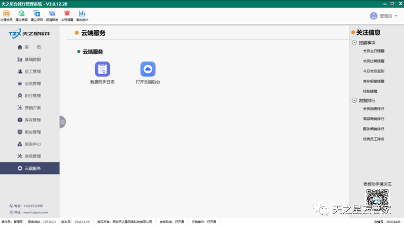The width and height of the screenshot is (404, 227).
Task: Select 报表中心 in the sidebar
Action: coord(32,144)
